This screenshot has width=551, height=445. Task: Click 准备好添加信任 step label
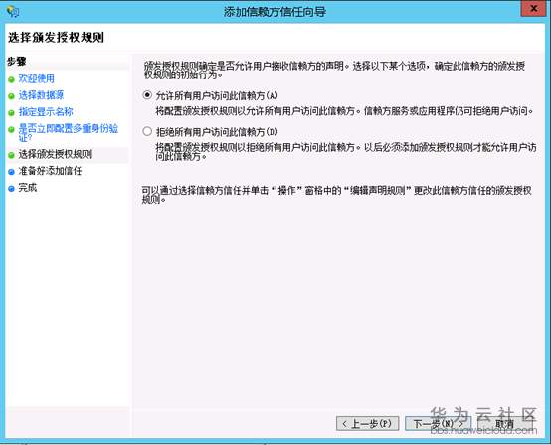pos(50,171)
